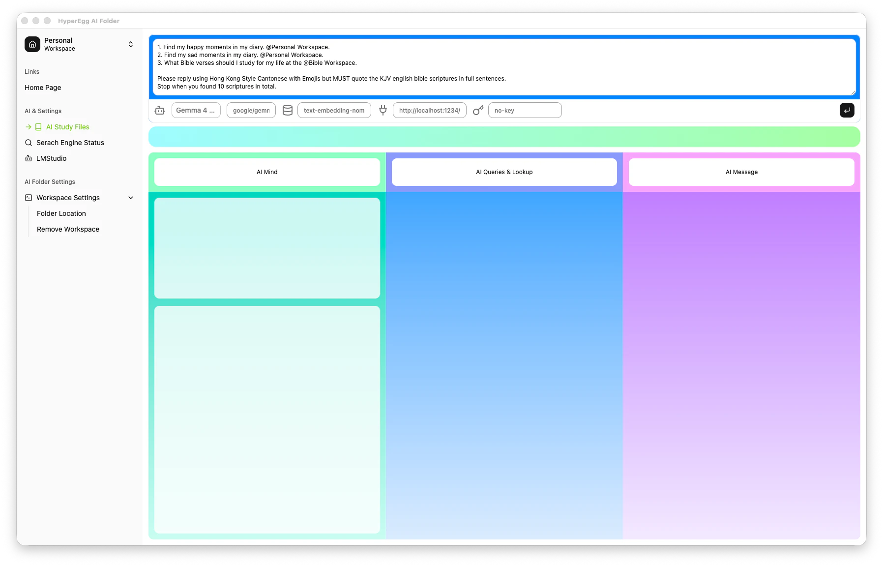
Task: Open AI Study Files via its book icon
Action: [x=37, y=126]
